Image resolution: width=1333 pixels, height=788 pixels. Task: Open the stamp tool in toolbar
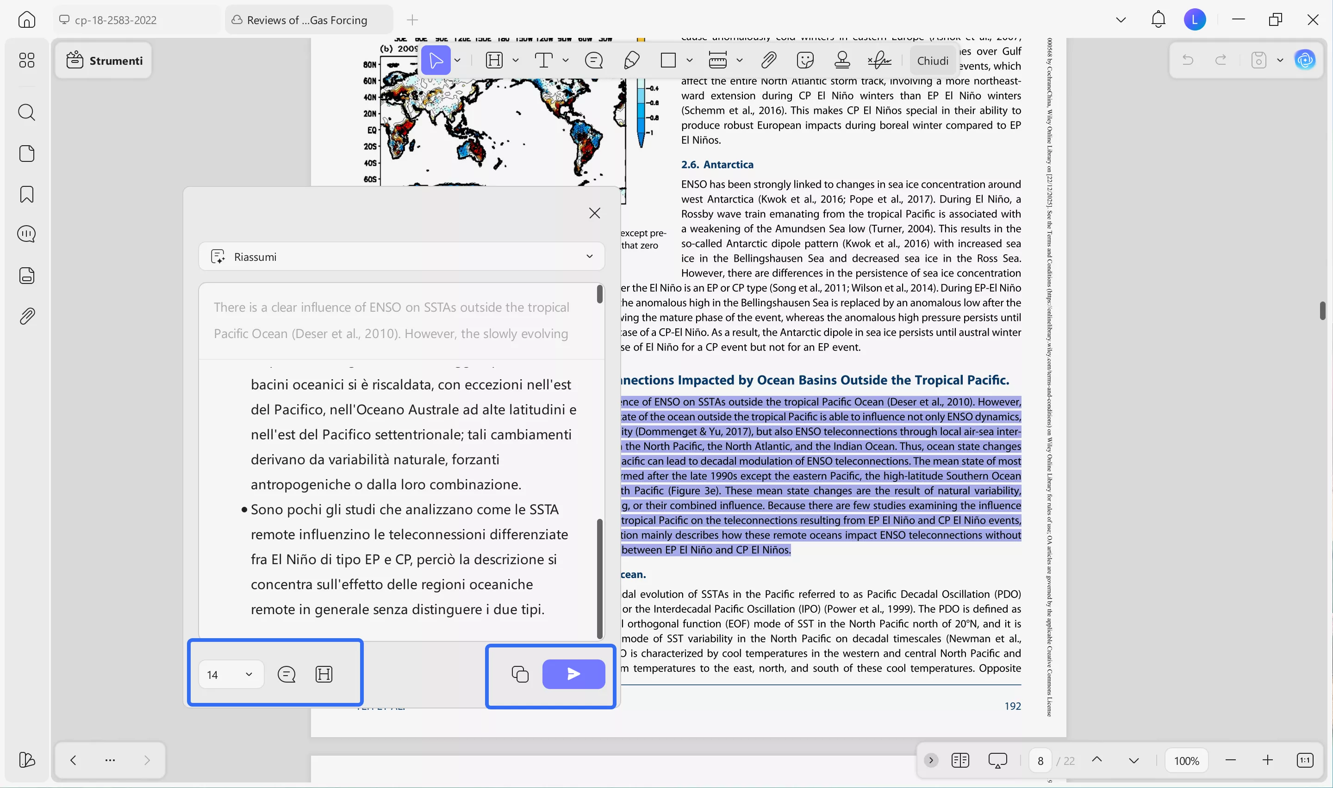(842, 60)
